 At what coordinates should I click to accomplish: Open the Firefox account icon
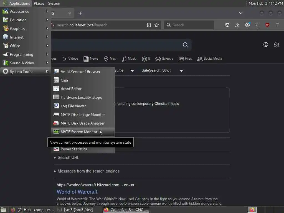coord(247,25)
